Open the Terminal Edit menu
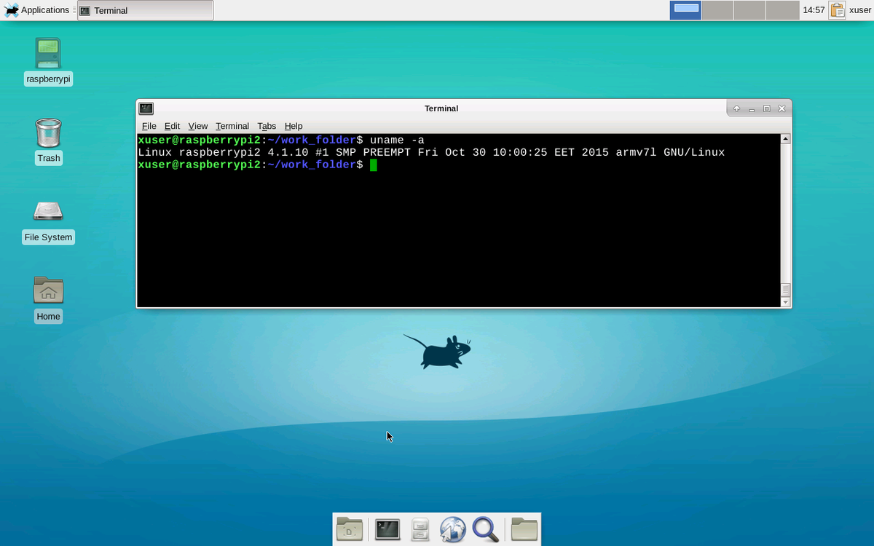874x546 pixels. click(172, 126)
